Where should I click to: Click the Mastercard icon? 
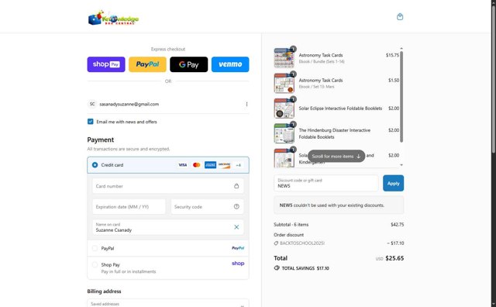[x=196, y=165]
